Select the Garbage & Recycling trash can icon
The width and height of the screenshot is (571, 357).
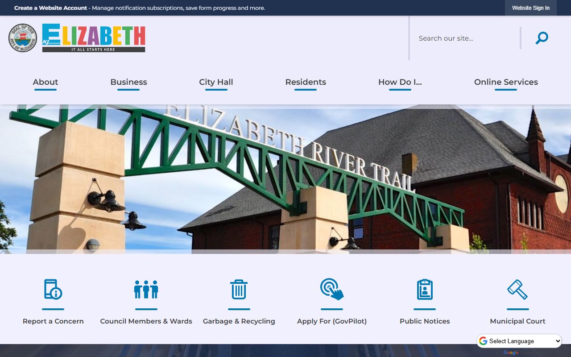tap(239, 289)
